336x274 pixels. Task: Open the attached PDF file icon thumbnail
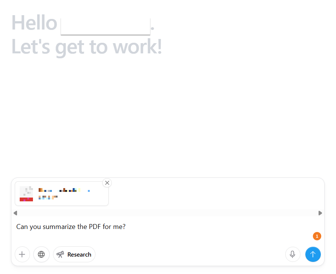coord(26,194)
